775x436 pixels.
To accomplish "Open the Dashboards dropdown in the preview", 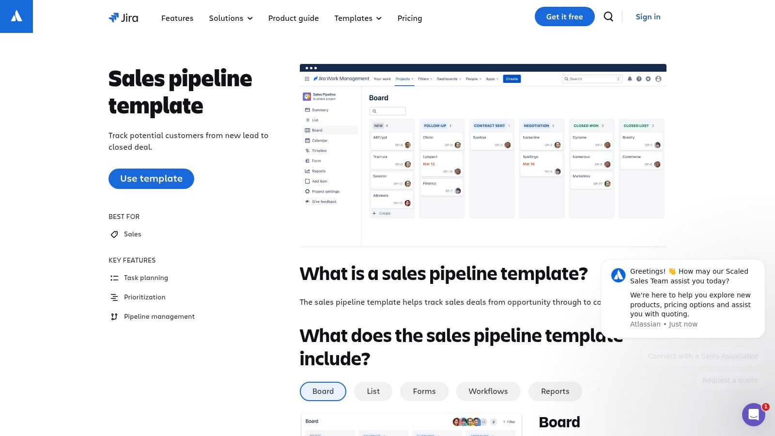I will (449, 78).
